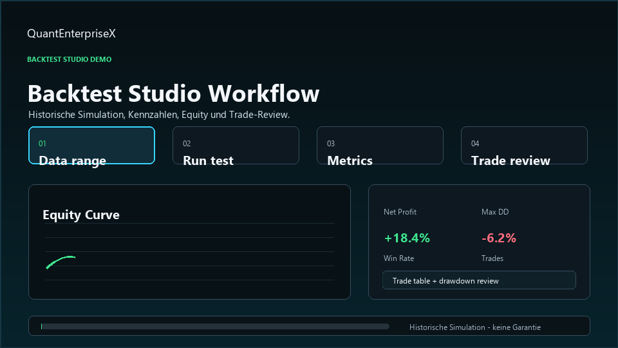Select the 01 Data range step
The image size is (618, 348).
coord(91,145)
